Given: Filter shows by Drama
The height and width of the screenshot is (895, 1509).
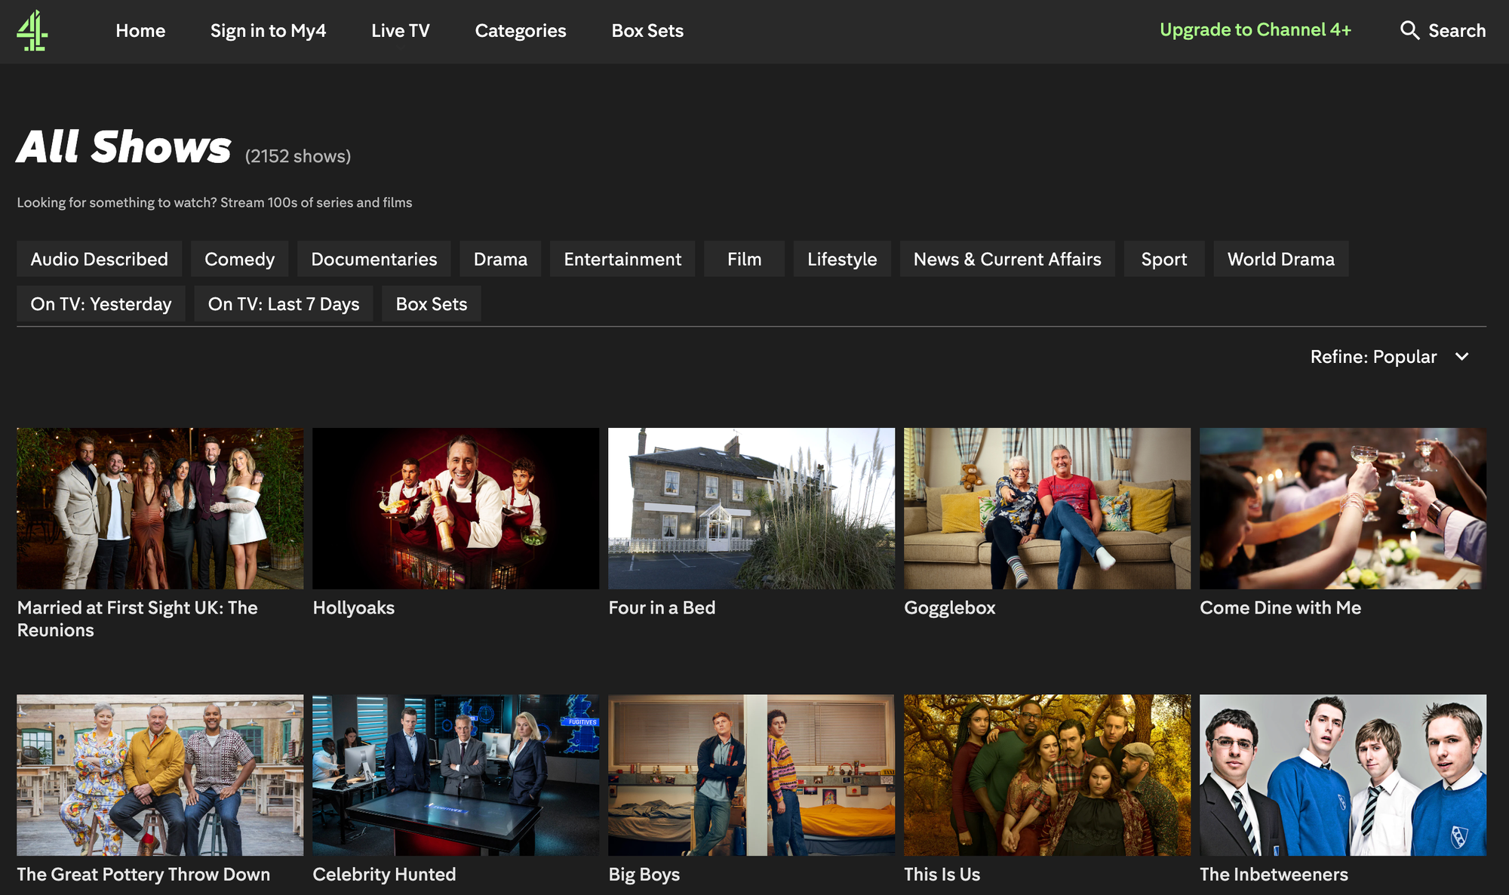Looking at the screenshot, I should (500, 259).
